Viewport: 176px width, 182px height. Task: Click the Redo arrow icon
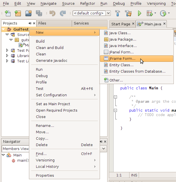point(63,13)
